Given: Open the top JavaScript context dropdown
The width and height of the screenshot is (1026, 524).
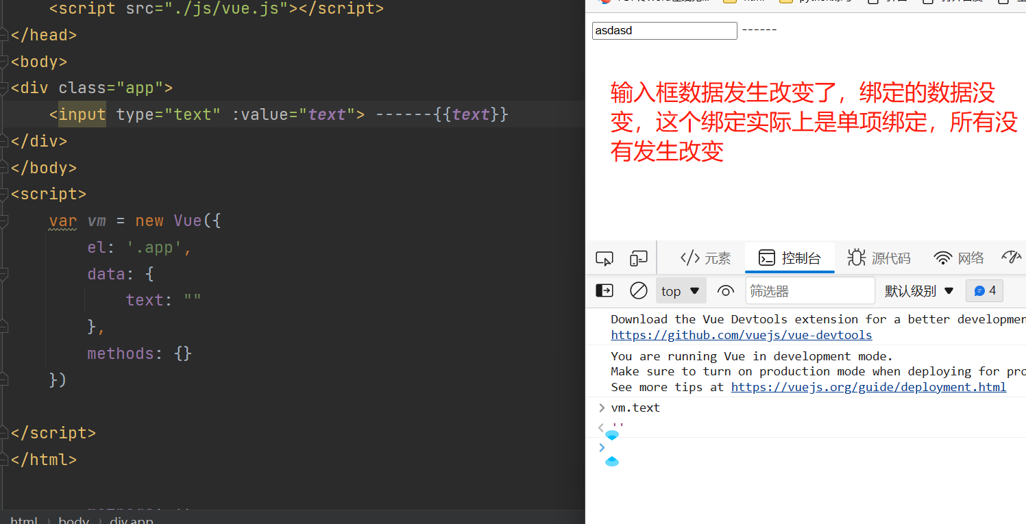Looking at the screenshot, I should (x=681, y=290).
